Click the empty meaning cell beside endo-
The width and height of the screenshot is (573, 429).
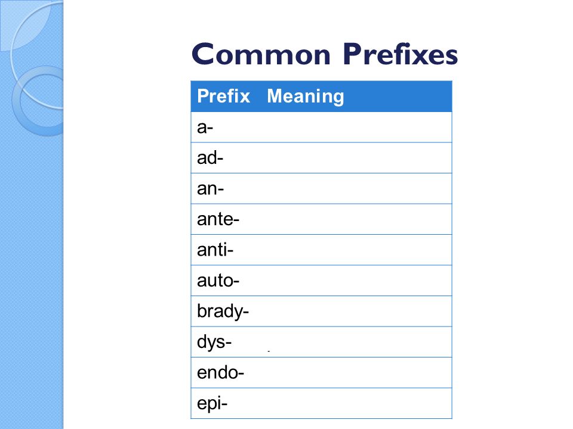(358, 372)
